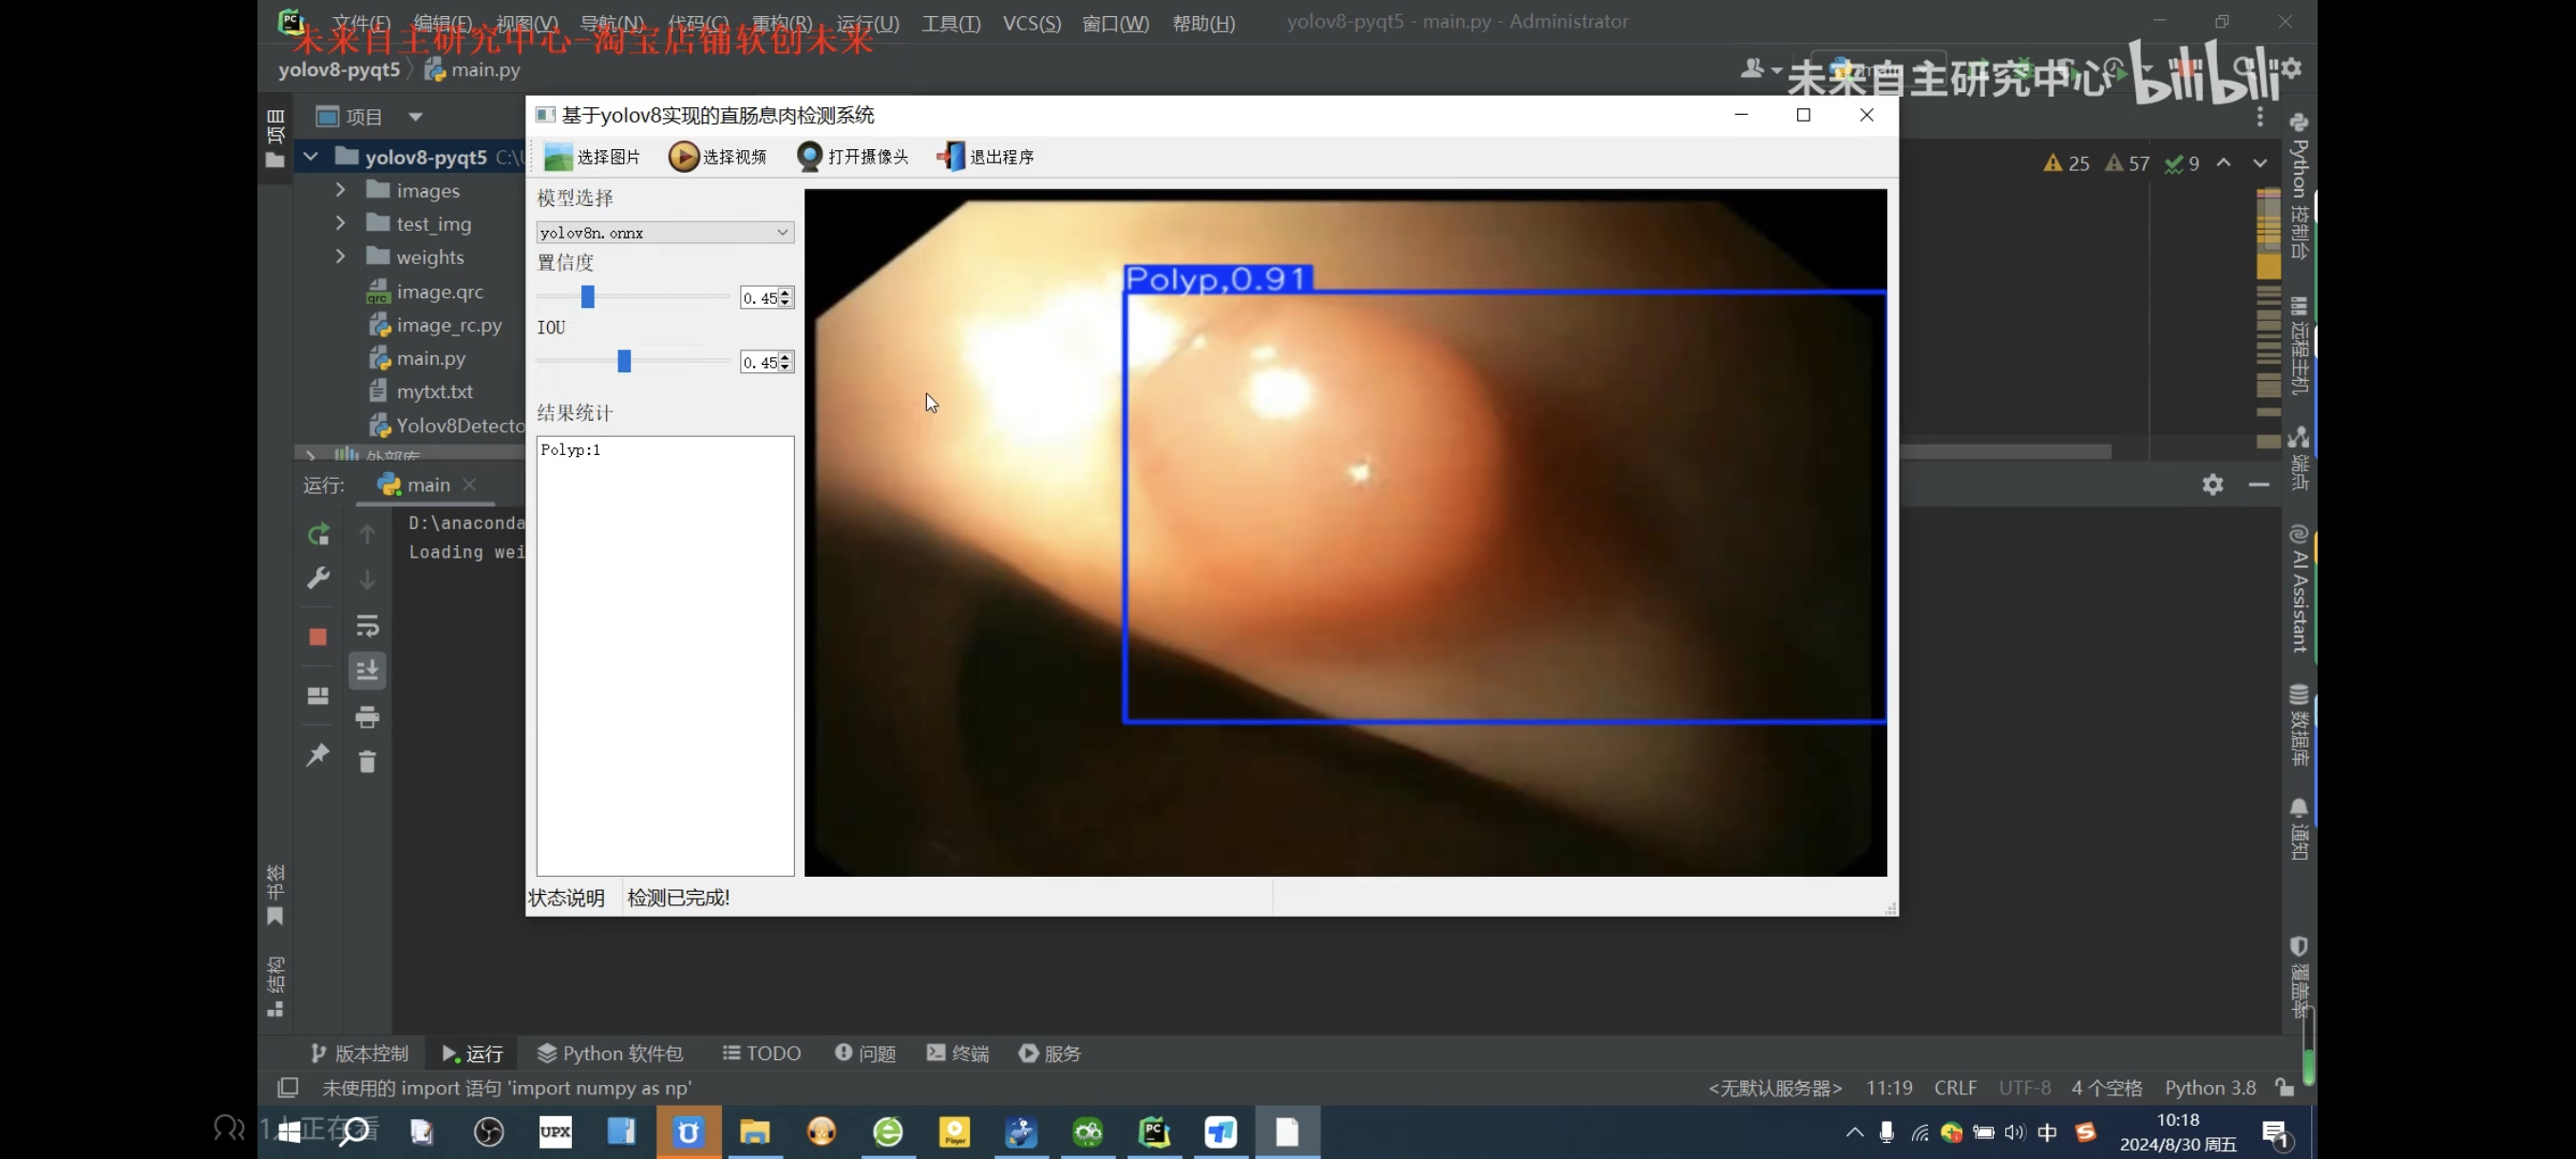Toggle scroll to end of console
This screenshot has height=1159, width=2576.
coord(367,670)
